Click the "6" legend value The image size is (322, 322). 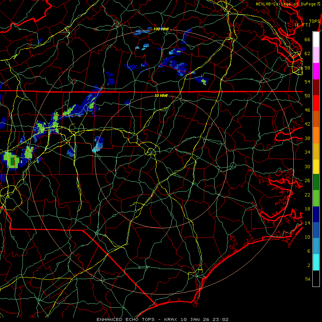(x=309, y=251)
